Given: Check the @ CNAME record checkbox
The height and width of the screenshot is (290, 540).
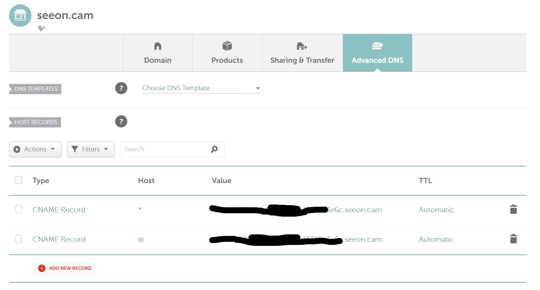Looking at the screenshot, I should pyautogui.click(x=19, y=239).
